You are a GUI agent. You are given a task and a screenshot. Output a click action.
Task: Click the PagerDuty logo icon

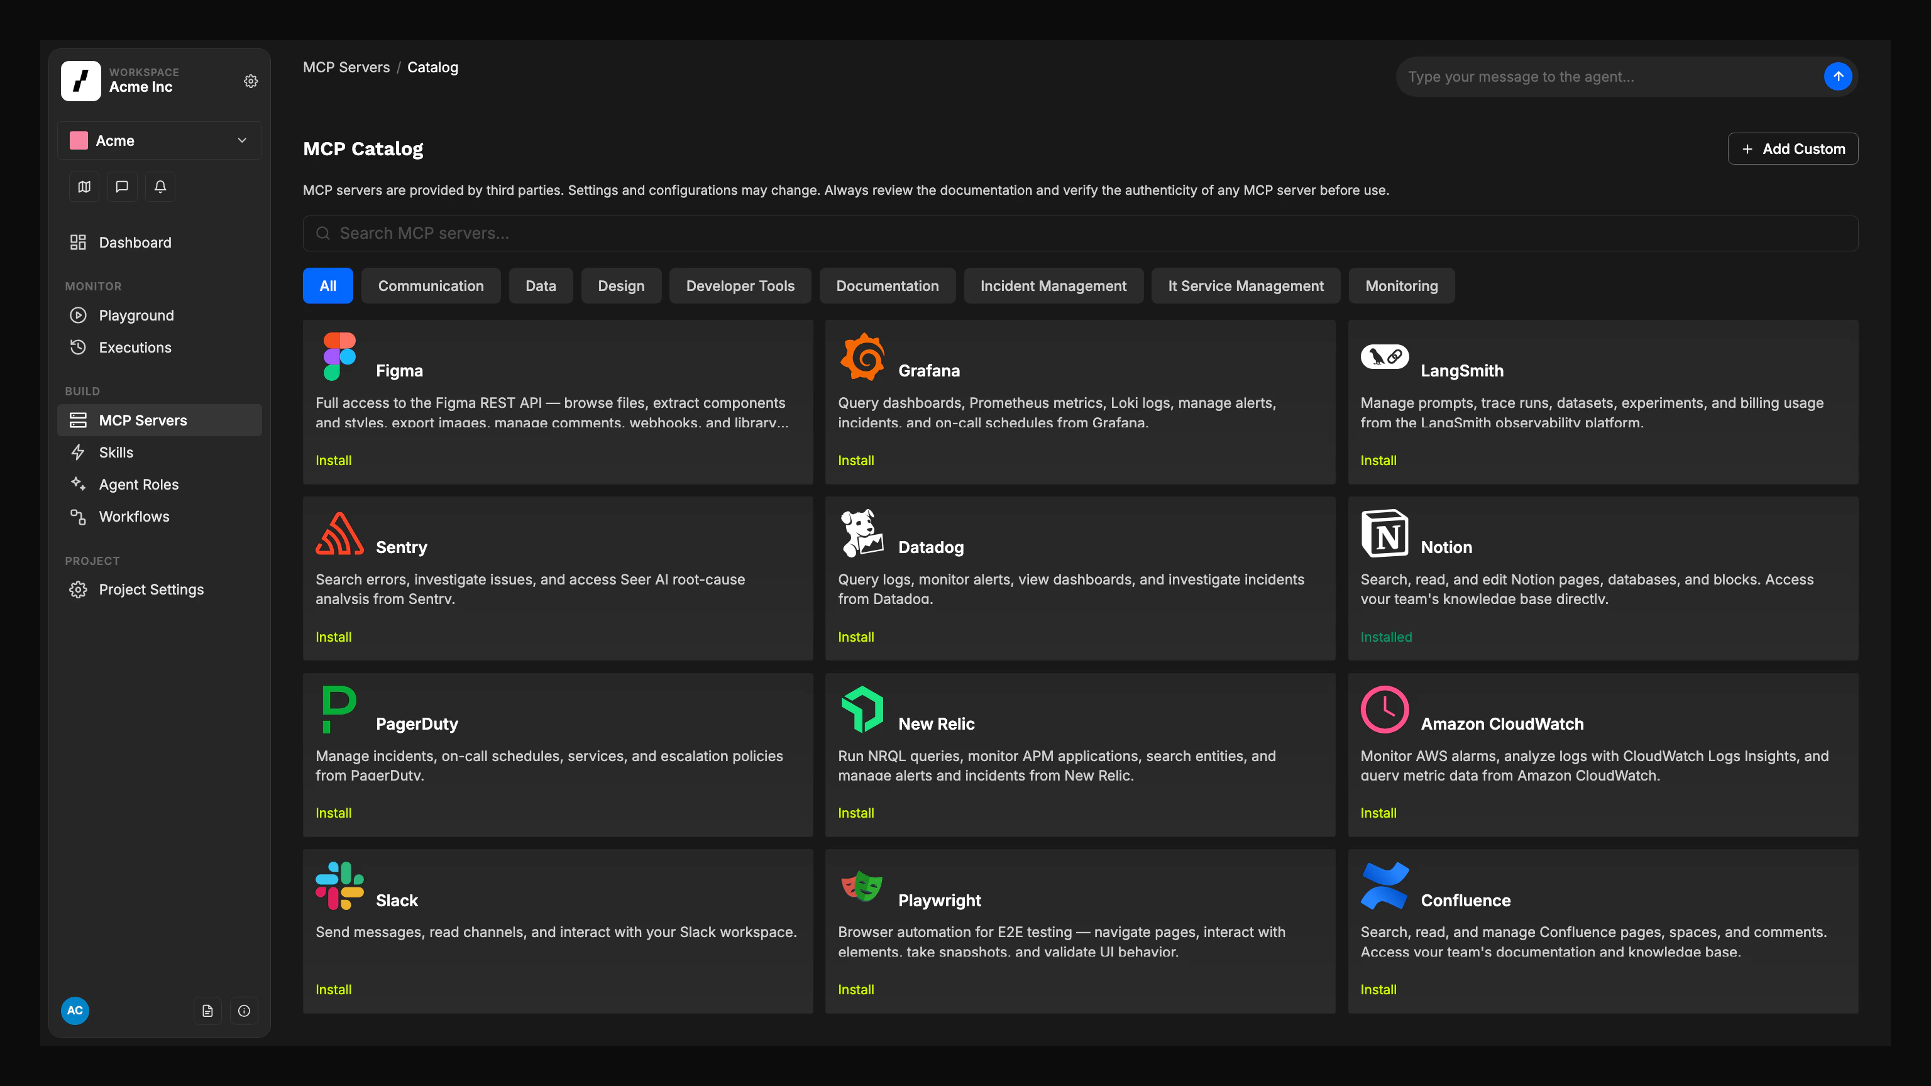339,710
